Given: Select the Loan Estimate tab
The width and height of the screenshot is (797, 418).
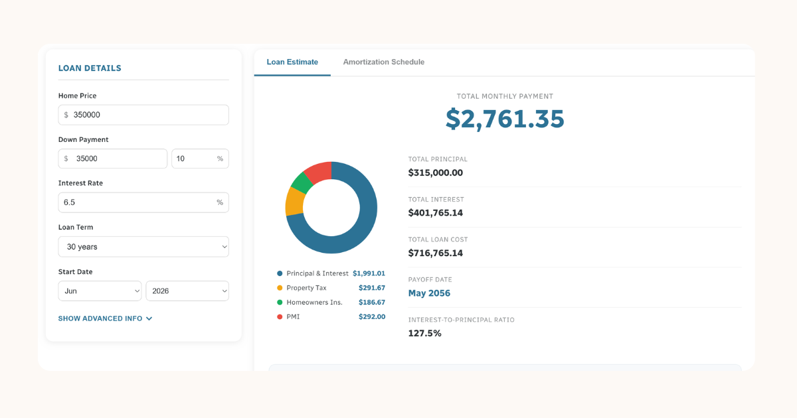Looking at the screenshot, I should click(292, 62).
